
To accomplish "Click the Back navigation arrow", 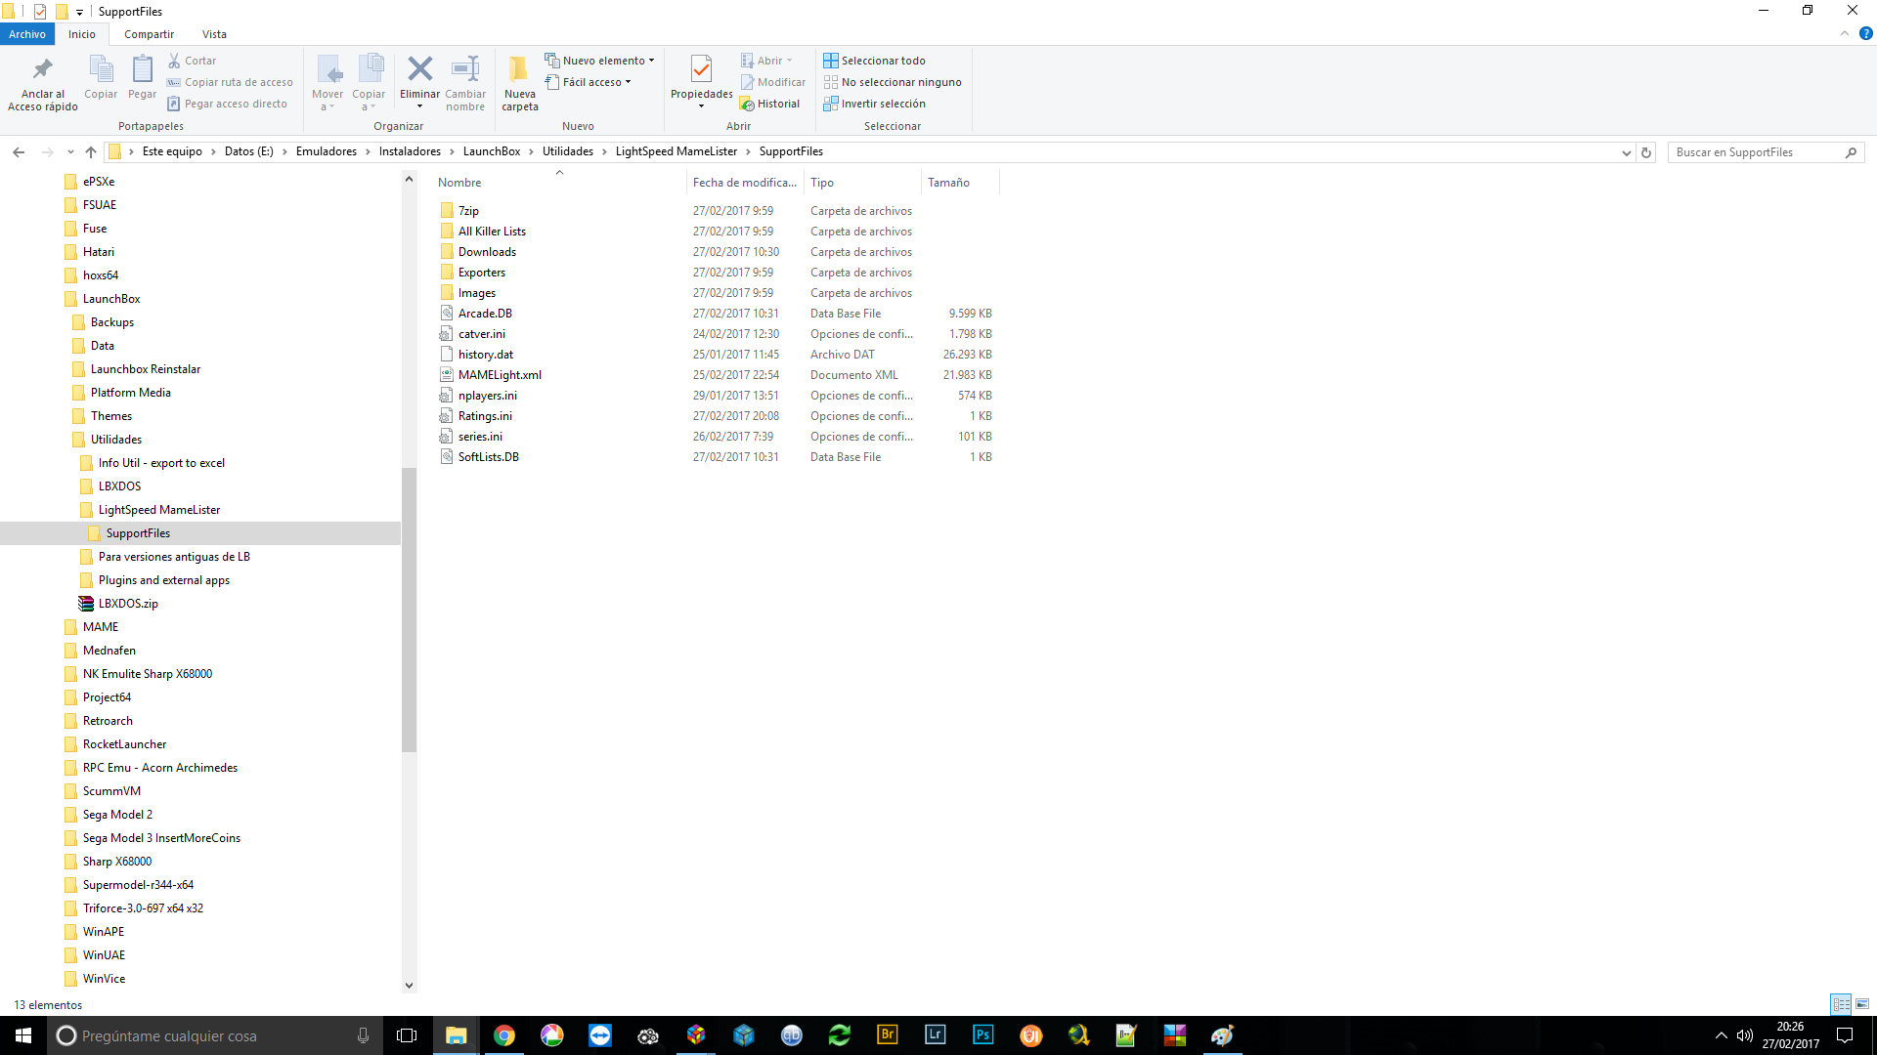I will (x=19, y=151).
